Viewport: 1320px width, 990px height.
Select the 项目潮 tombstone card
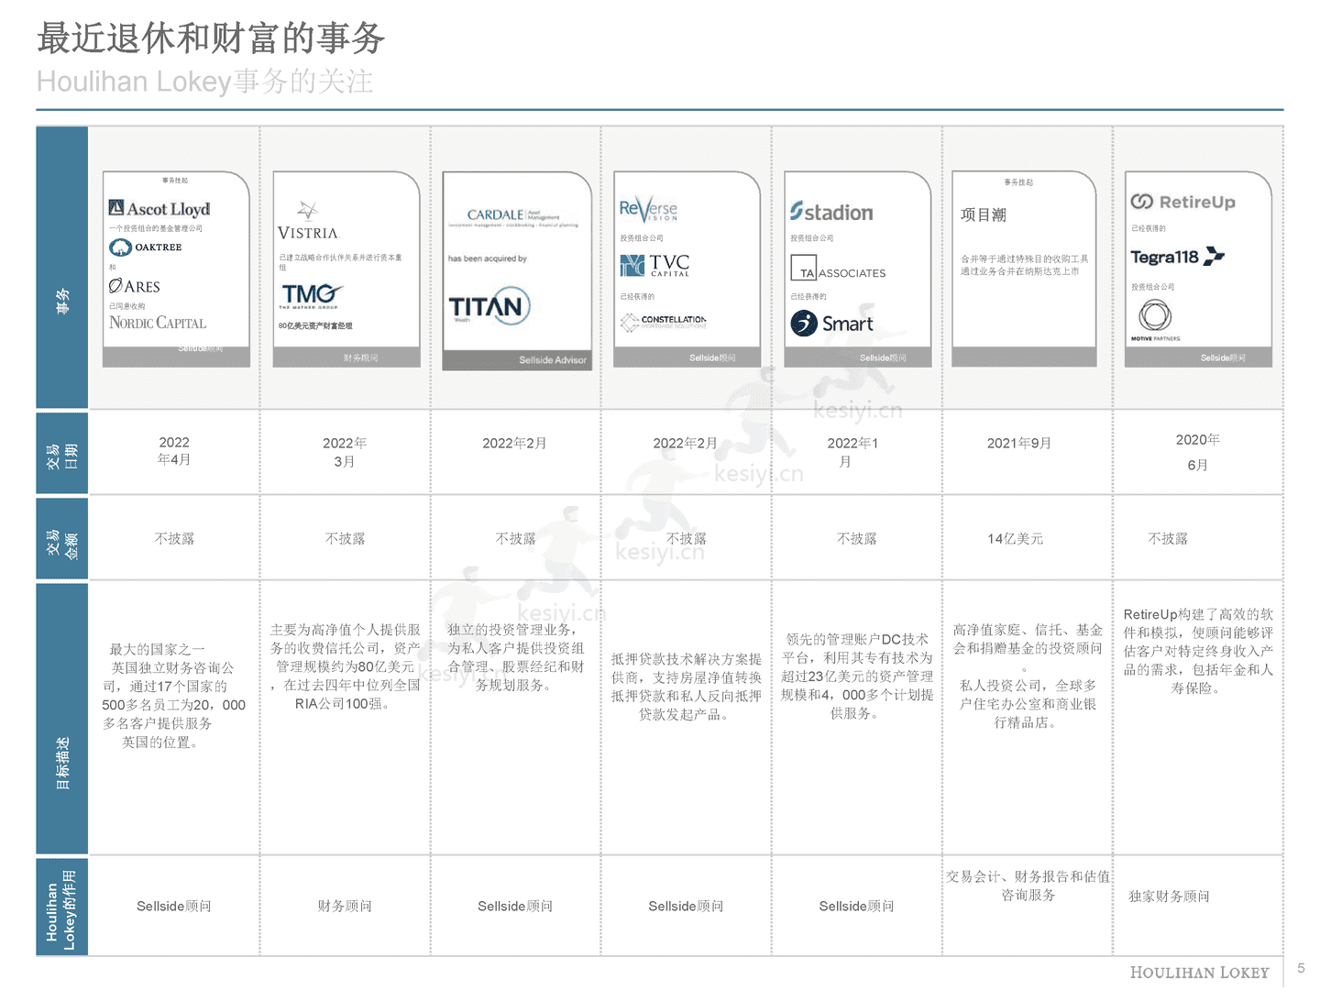(1024, 269)
